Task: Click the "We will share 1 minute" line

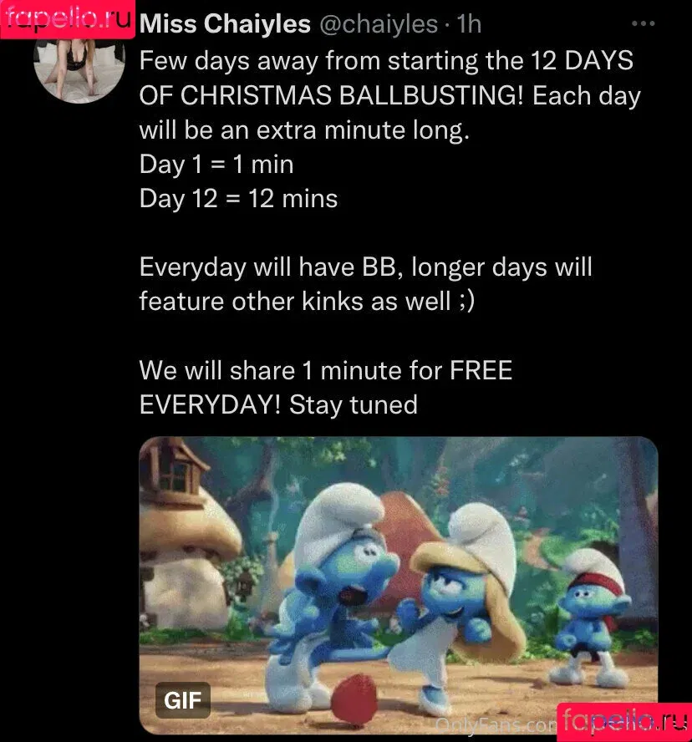Action: [x=326, y=370]
